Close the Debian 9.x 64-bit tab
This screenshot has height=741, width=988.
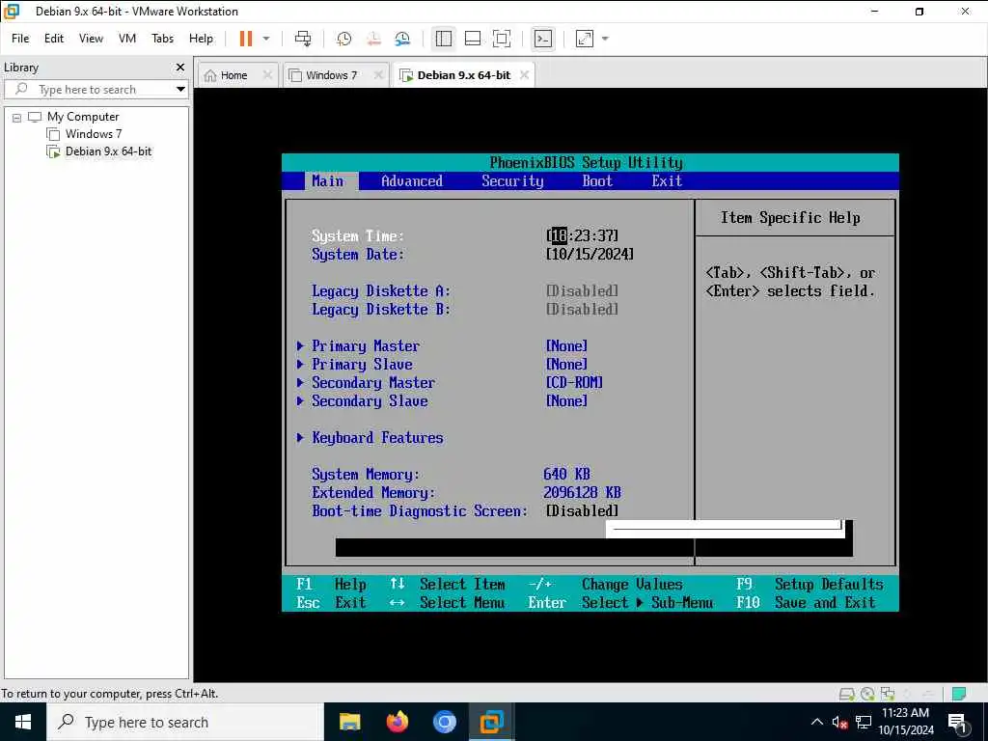524,75
